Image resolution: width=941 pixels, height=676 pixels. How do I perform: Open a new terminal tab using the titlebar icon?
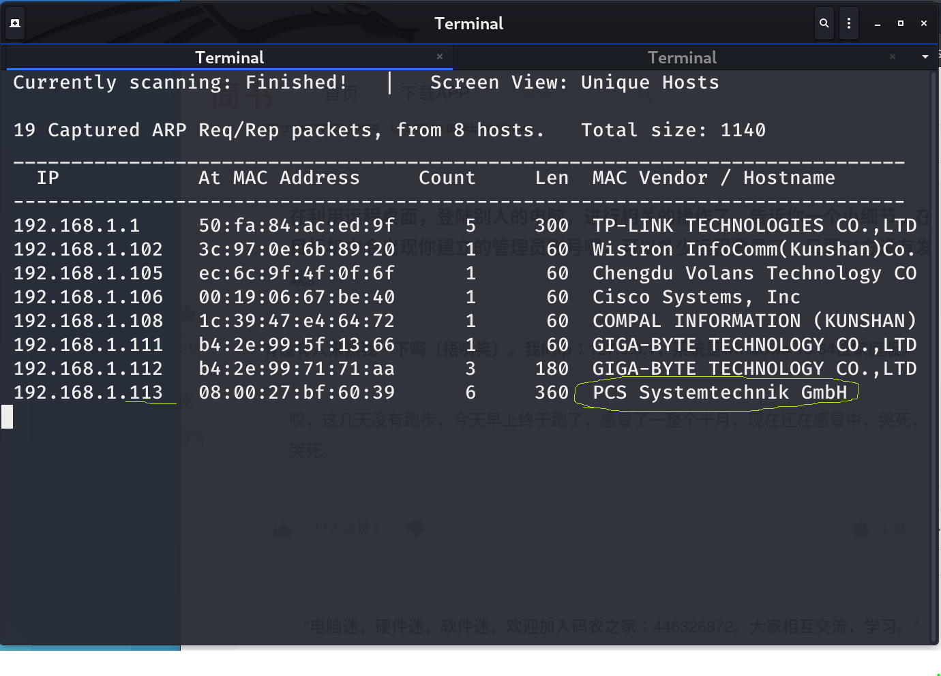pyautogui.click(x=15, y=23)
